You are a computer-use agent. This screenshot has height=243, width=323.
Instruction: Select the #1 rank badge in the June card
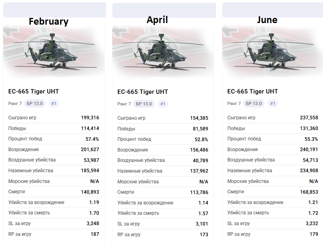tap(272, 103)
